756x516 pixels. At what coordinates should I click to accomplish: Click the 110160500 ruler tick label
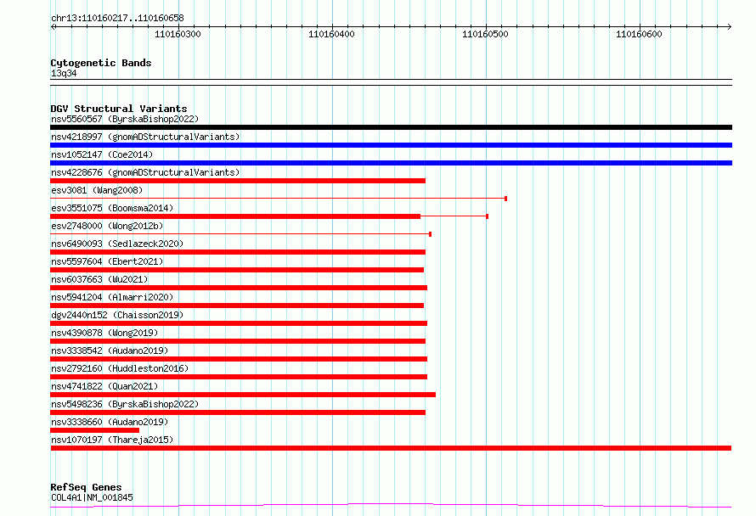pyautogui.click(x=485, y=34)
